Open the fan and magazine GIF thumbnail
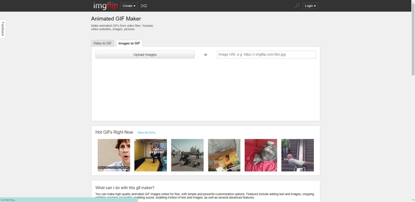The width and height of the screenshot is (415, 202). [224, 155]
